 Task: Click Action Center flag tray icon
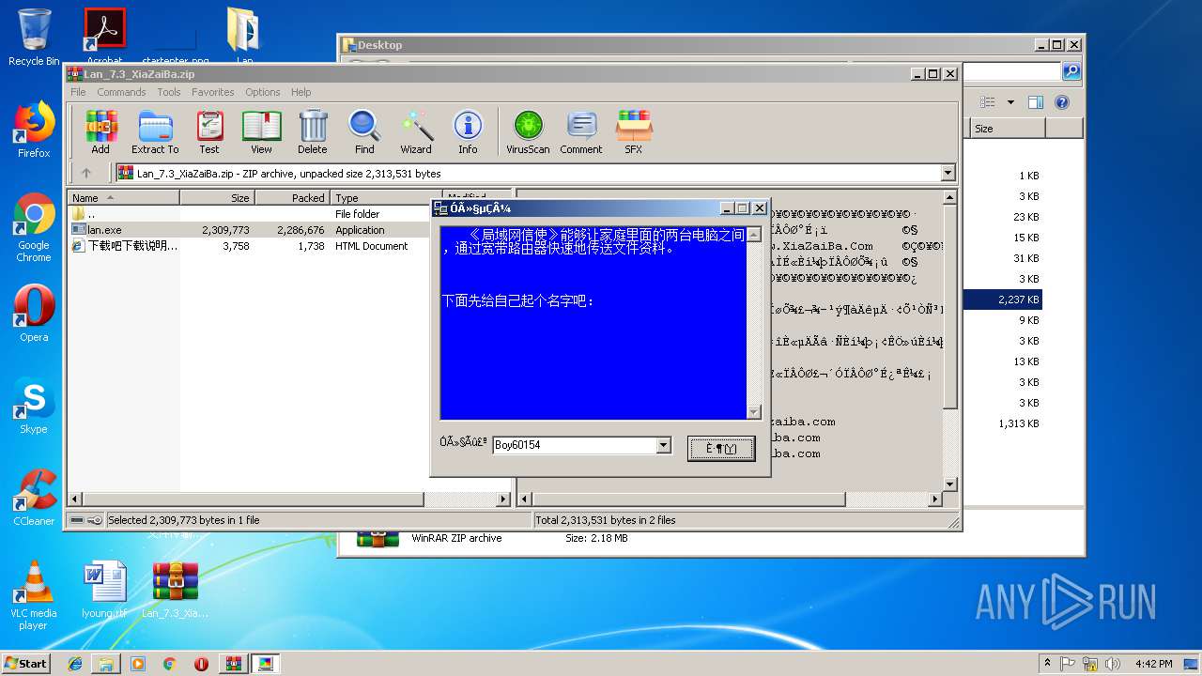[1068, 664]
